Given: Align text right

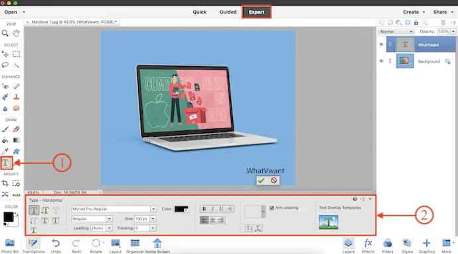Looking at the screenshot, I should [x=221, y=220].
